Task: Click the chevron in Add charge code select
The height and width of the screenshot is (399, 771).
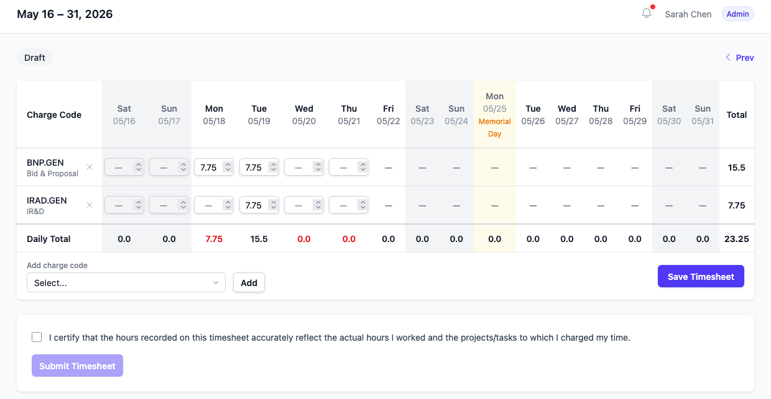Action: tap(216, 282)
